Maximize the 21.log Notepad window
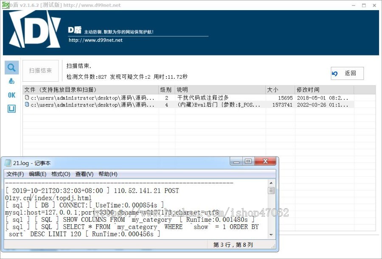382x259 pixels. click(x=248, y=161)
